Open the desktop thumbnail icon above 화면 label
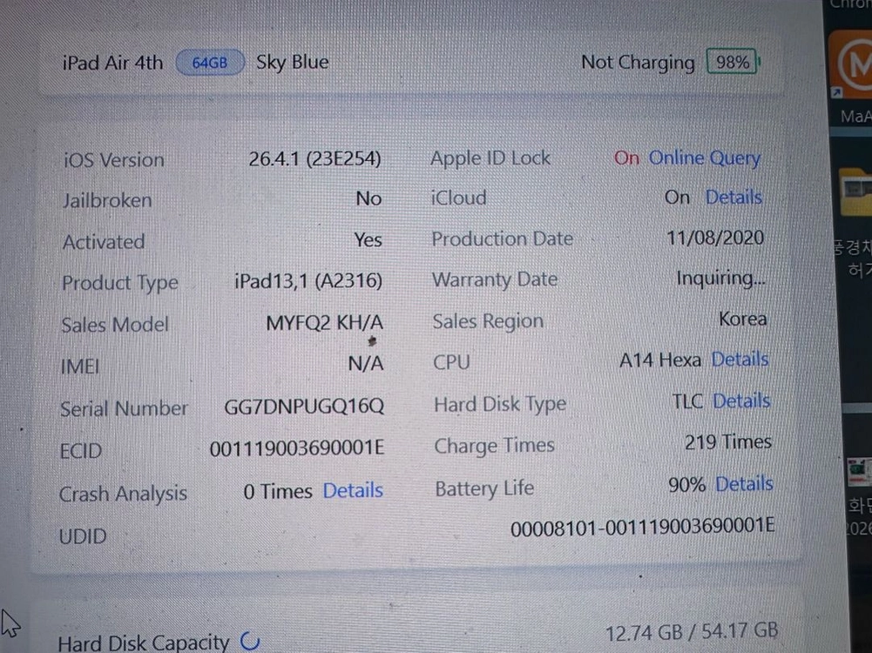Viewport: 872px width, 653px height. pyautogui.click(x=859, y=474)
